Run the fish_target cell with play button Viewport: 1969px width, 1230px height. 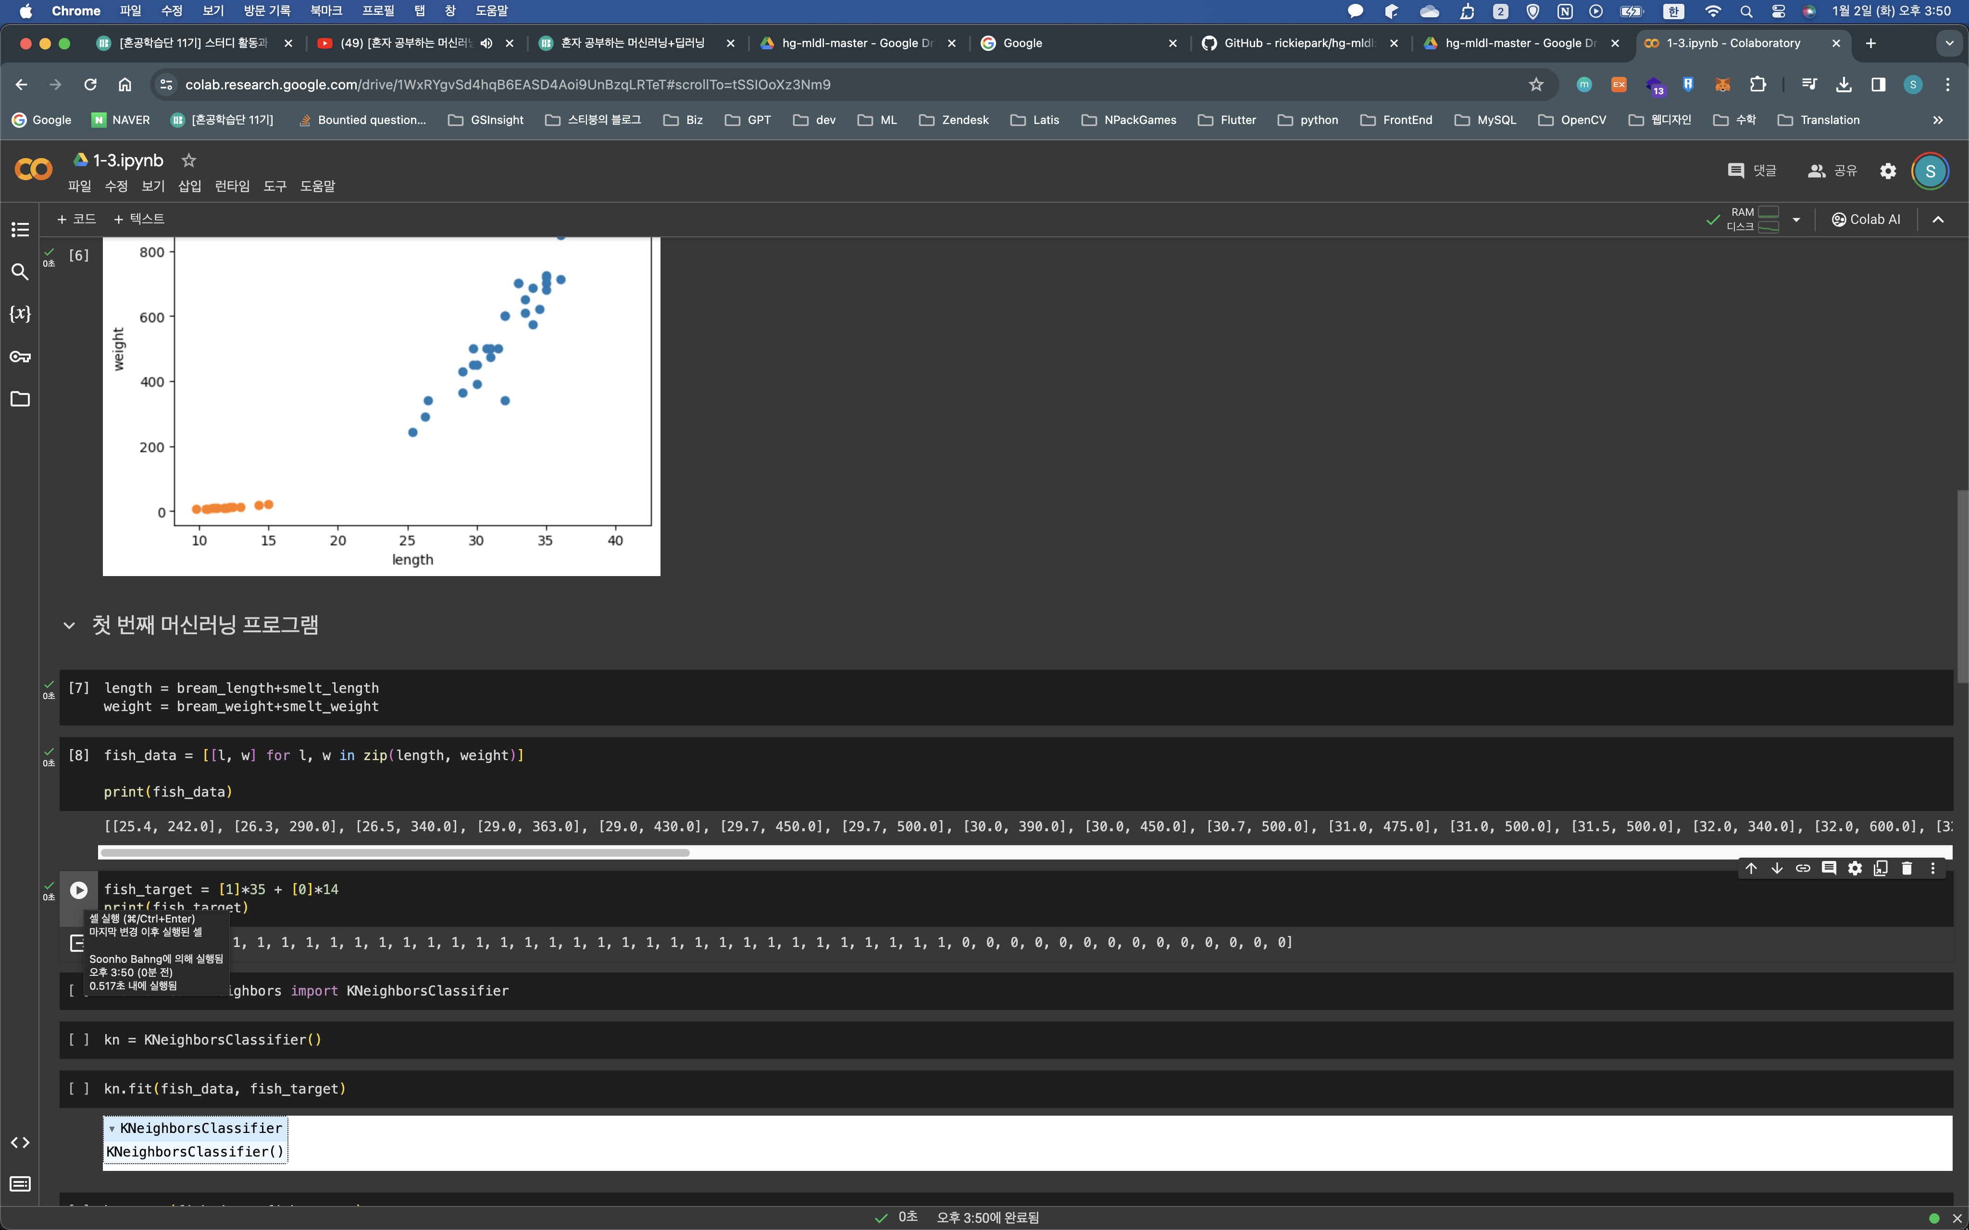pos(78,890)
